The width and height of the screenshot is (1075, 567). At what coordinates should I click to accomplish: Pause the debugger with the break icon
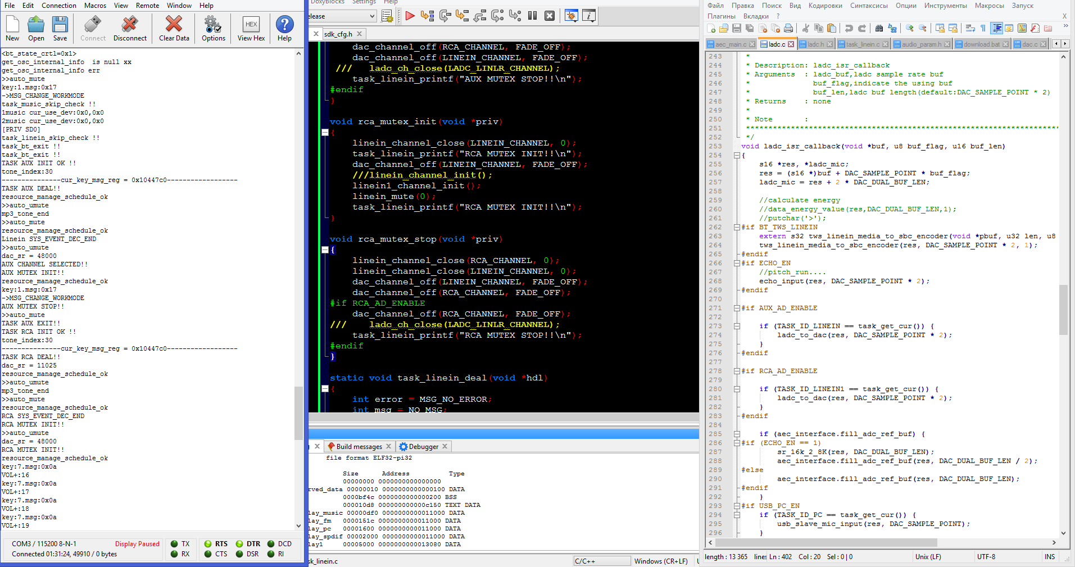532,16
